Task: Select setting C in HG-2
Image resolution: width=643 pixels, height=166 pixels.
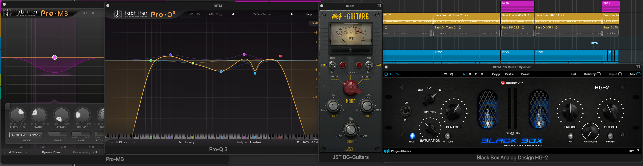Action: click(x=476, y=74)
